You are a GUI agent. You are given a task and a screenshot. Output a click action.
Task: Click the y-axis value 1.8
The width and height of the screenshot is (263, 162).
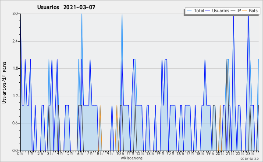pos(15,68)
